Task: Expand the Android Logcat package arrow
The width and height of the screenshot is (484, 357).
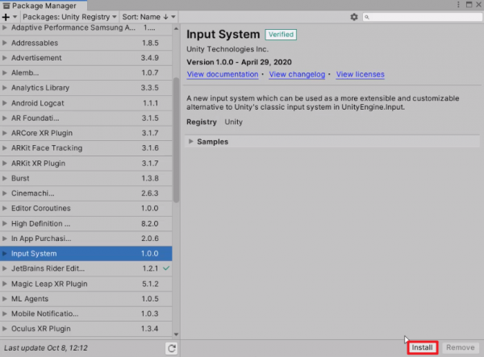Action: coord(4,103)
